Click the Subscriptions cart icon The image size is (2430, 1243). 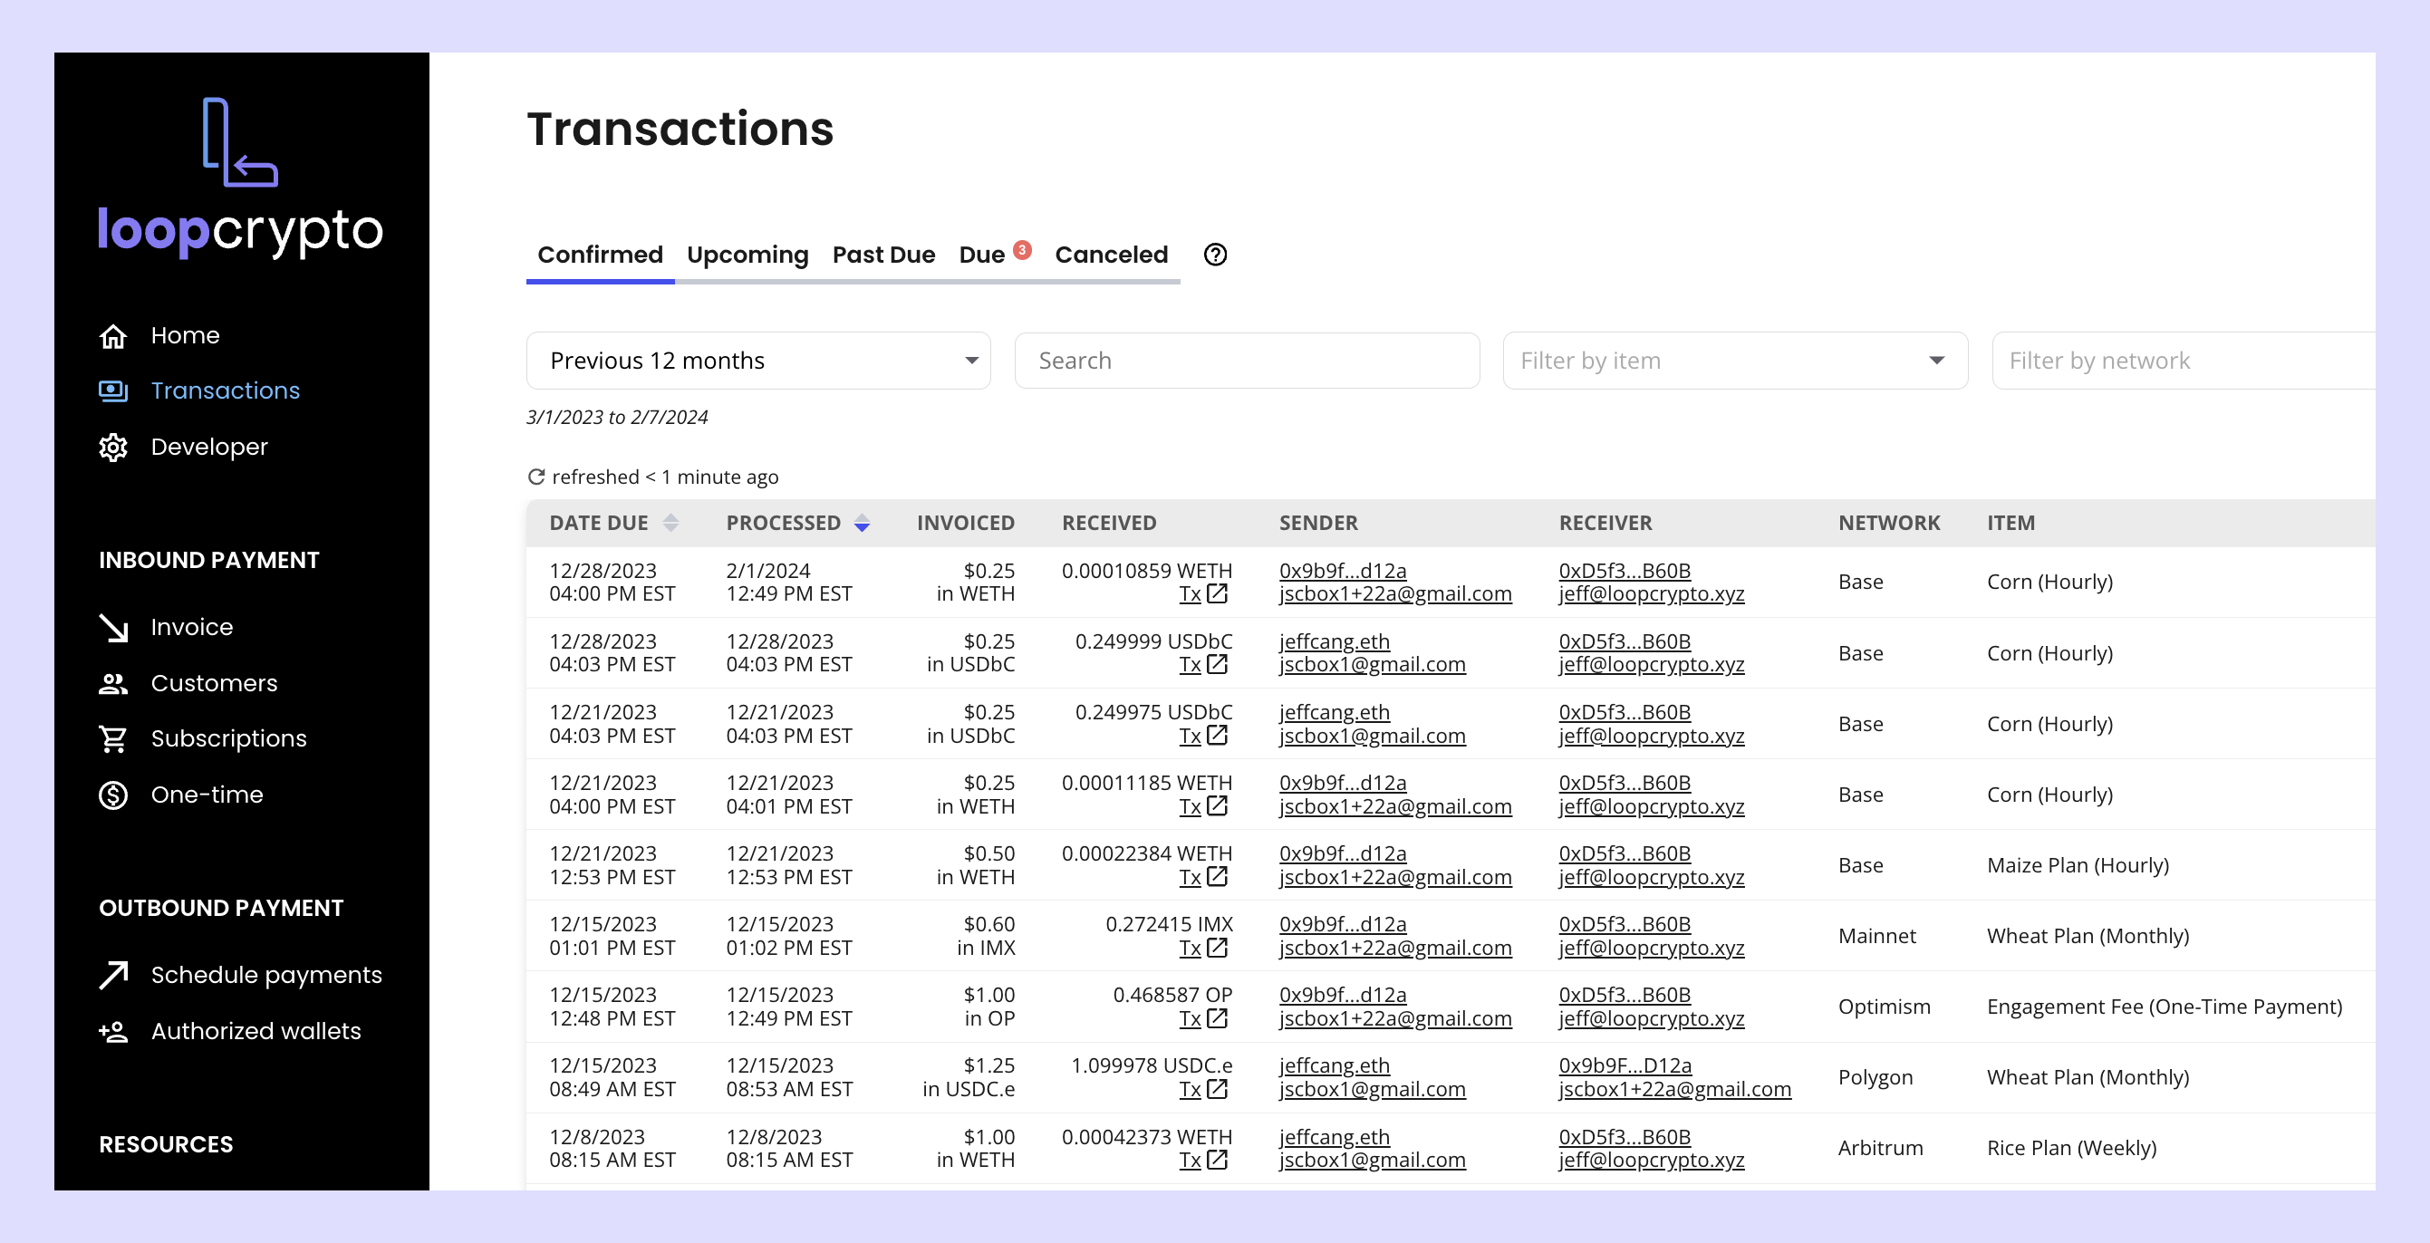(113, 738)
